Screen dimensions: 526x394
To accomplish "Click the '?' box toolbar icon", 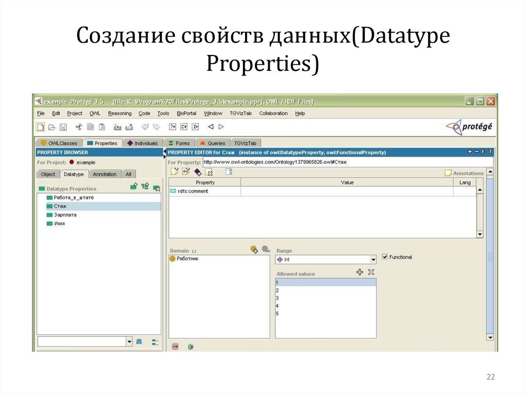I will 173,127.
